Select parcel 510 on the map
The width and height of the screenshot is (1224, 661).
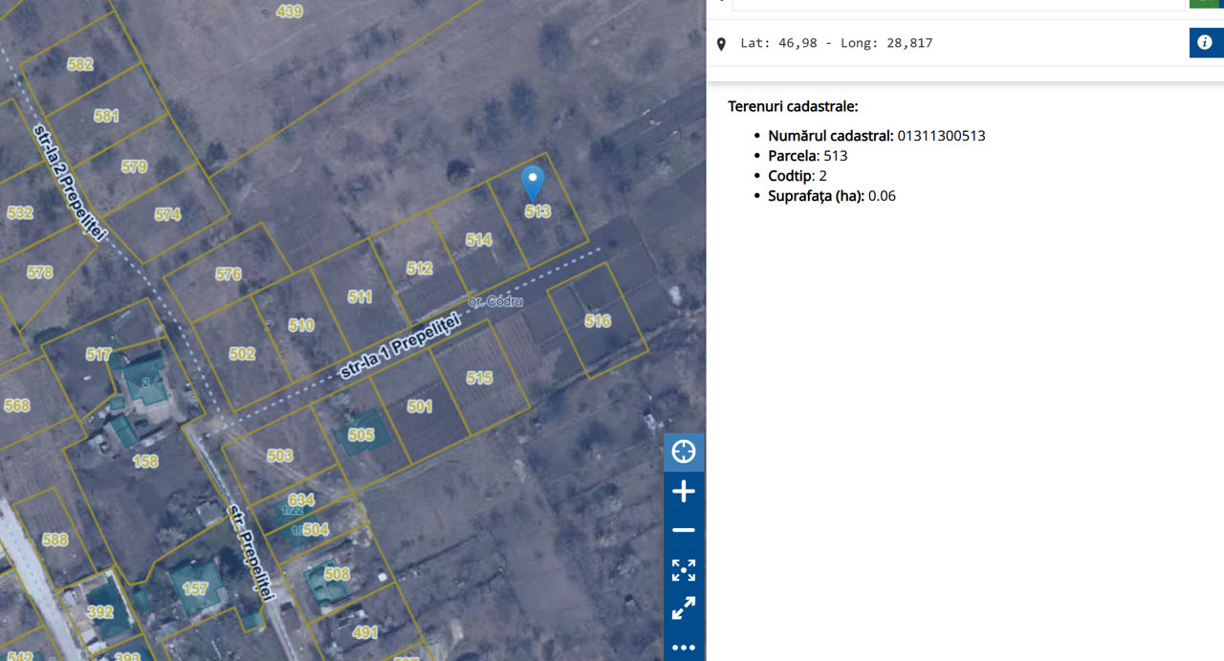[301, 325]
